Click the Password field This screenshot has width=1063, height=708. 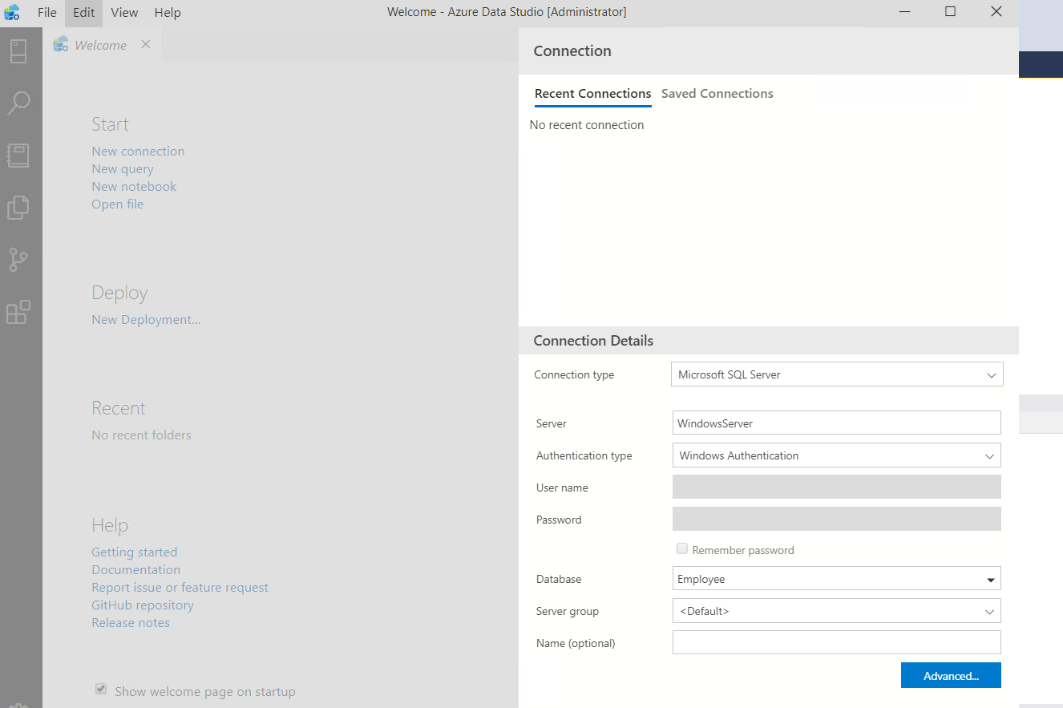pos(837,519)
